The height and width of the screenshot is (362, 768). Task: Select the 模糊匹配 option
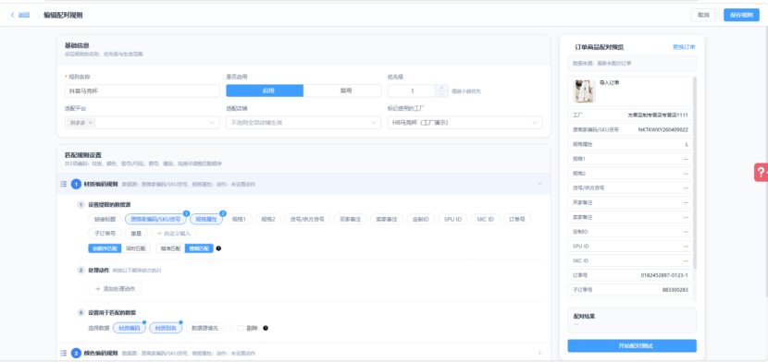[x=199, y=248]
